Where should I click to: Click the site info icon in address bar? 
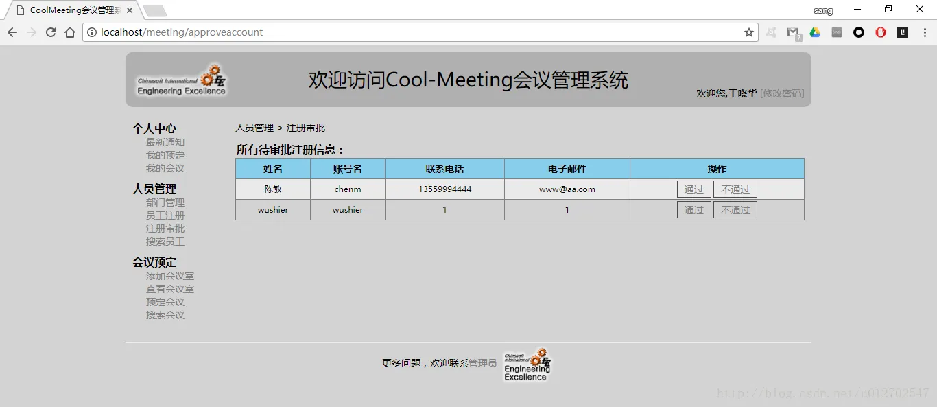coord(92,32)
